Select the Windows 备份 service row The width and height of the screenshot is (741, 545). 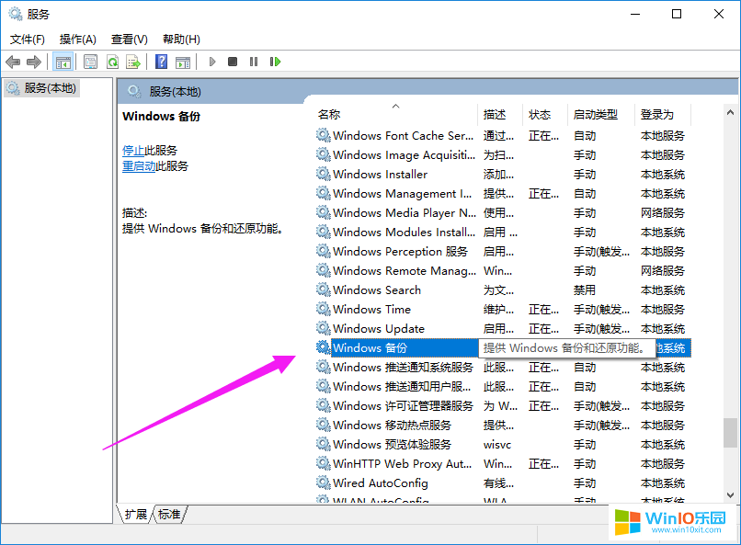pos(503,348)
